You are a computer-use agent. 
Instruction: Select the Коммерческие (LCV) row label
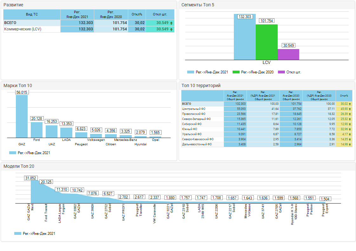coord(23,29)
